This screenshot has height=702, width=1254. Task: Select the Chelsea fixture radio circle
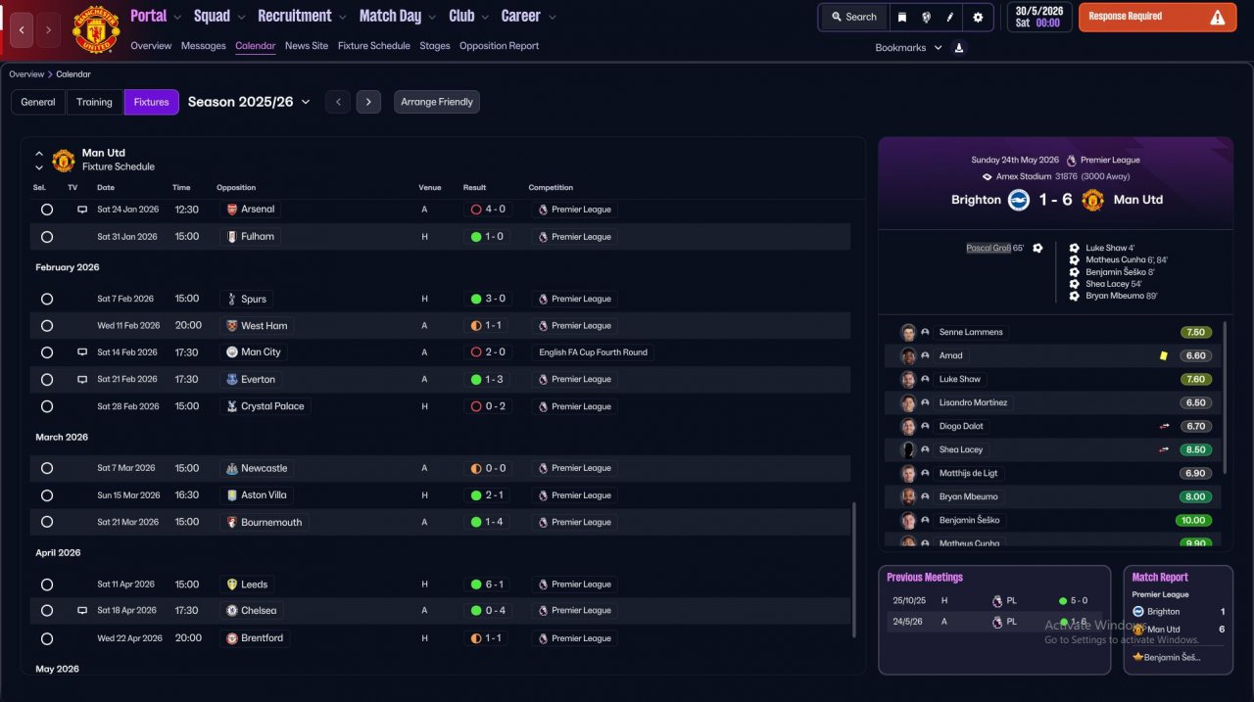click(46, 611)
